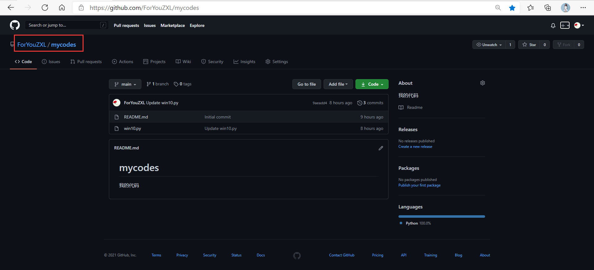Image resolution: width=594 pixels, height=270 pixels.
Task: Switch to the repository Pull requests tab
Action: pyautogui.click(x=86, y=62)
